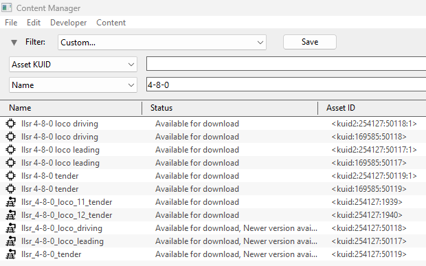Click Asset ID <kuid:254127:1940>

[x=367, y=215]
